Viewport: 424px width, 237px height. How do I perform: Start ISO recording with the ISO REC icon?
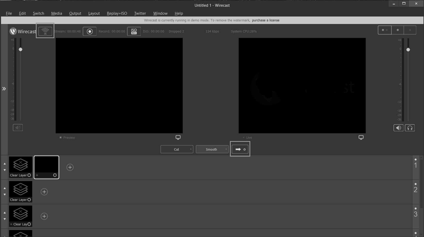point(134,31)
